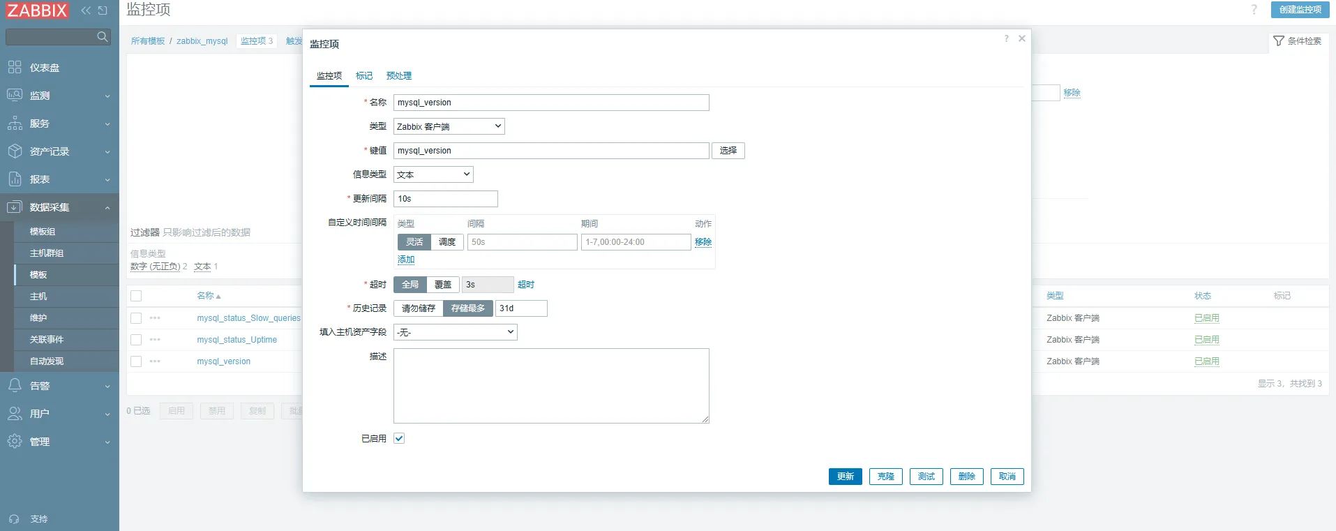1336x531 pixels.
Task: Select the 监控项 tab in dialog
Action: (329, 76)
